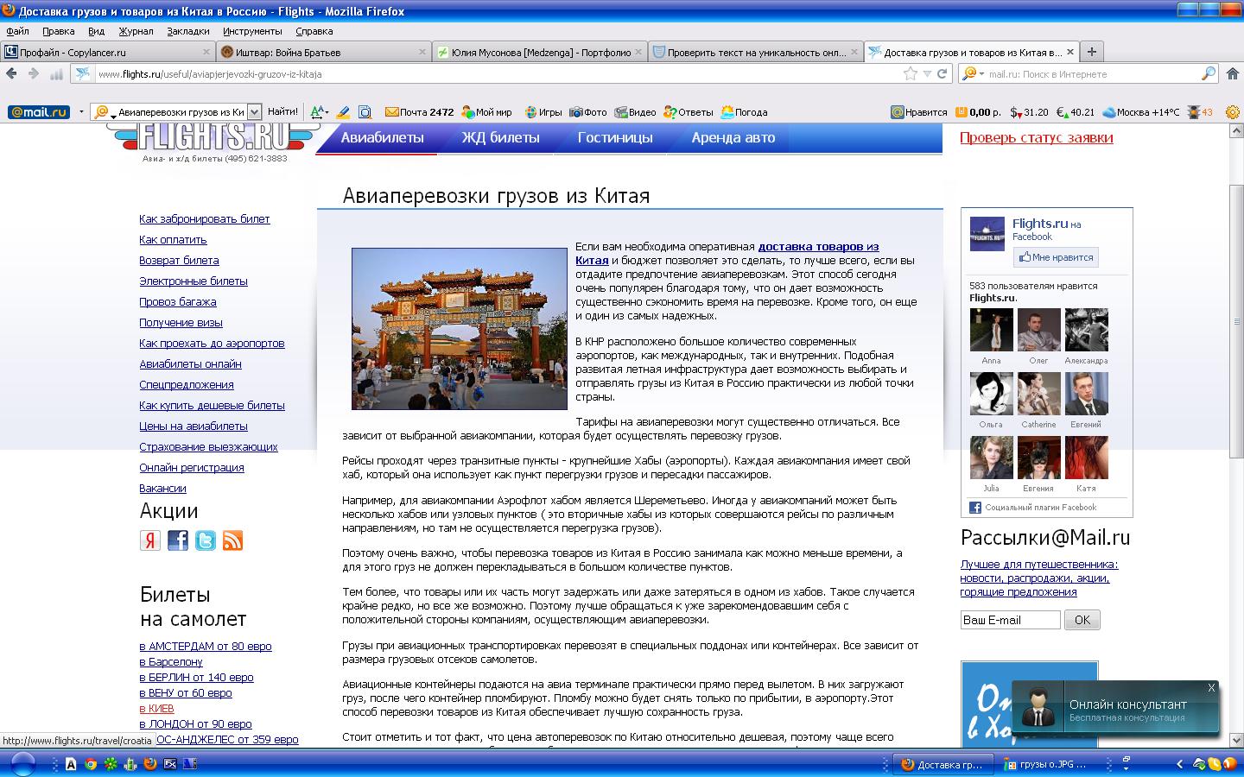This screenshot has height=777, width=1244.
Task: Submit the email with the OK button
Action: point(1082,620)
